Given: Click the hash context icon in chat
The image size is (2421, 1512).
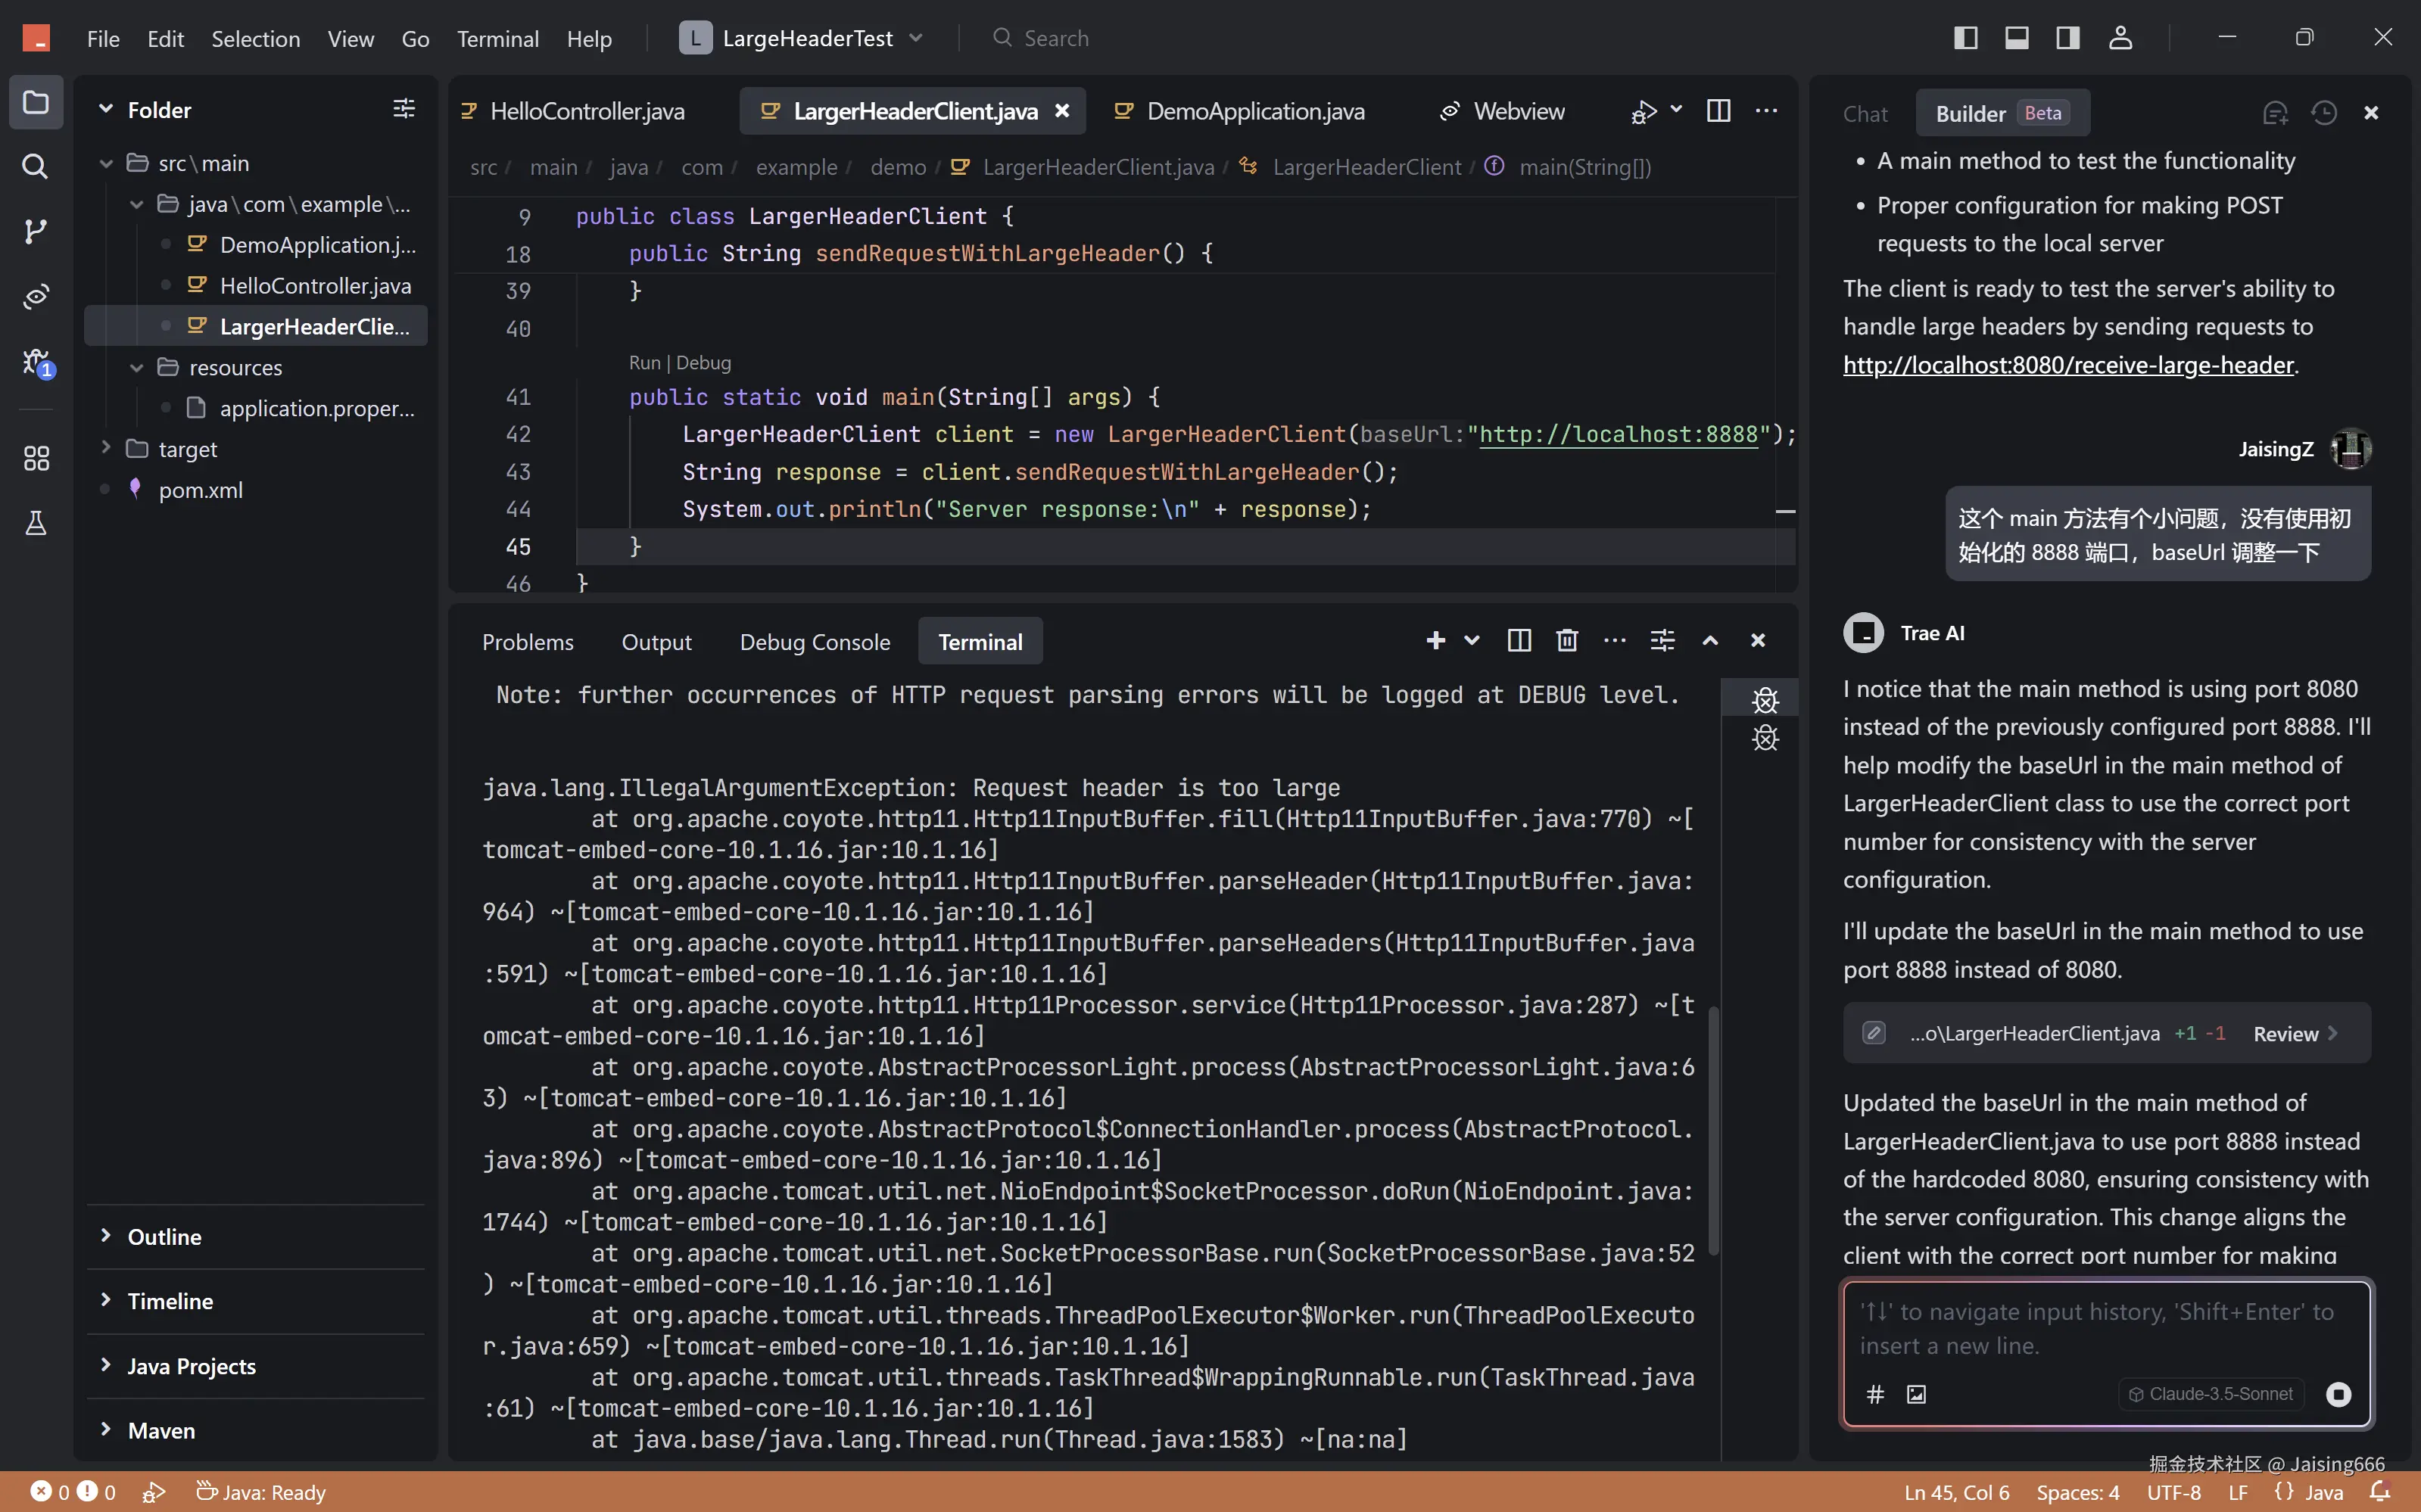Looking at the screenshot, I should (x=1876, y=1394).
